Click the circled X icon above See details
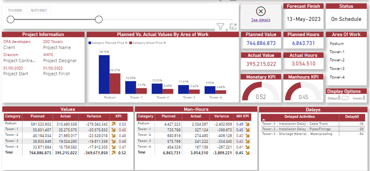 pos(261,11)
